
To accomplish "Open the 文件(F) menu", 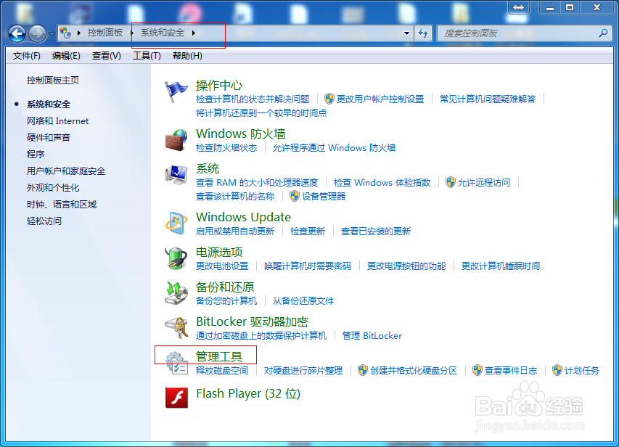I will pos(26,56).
